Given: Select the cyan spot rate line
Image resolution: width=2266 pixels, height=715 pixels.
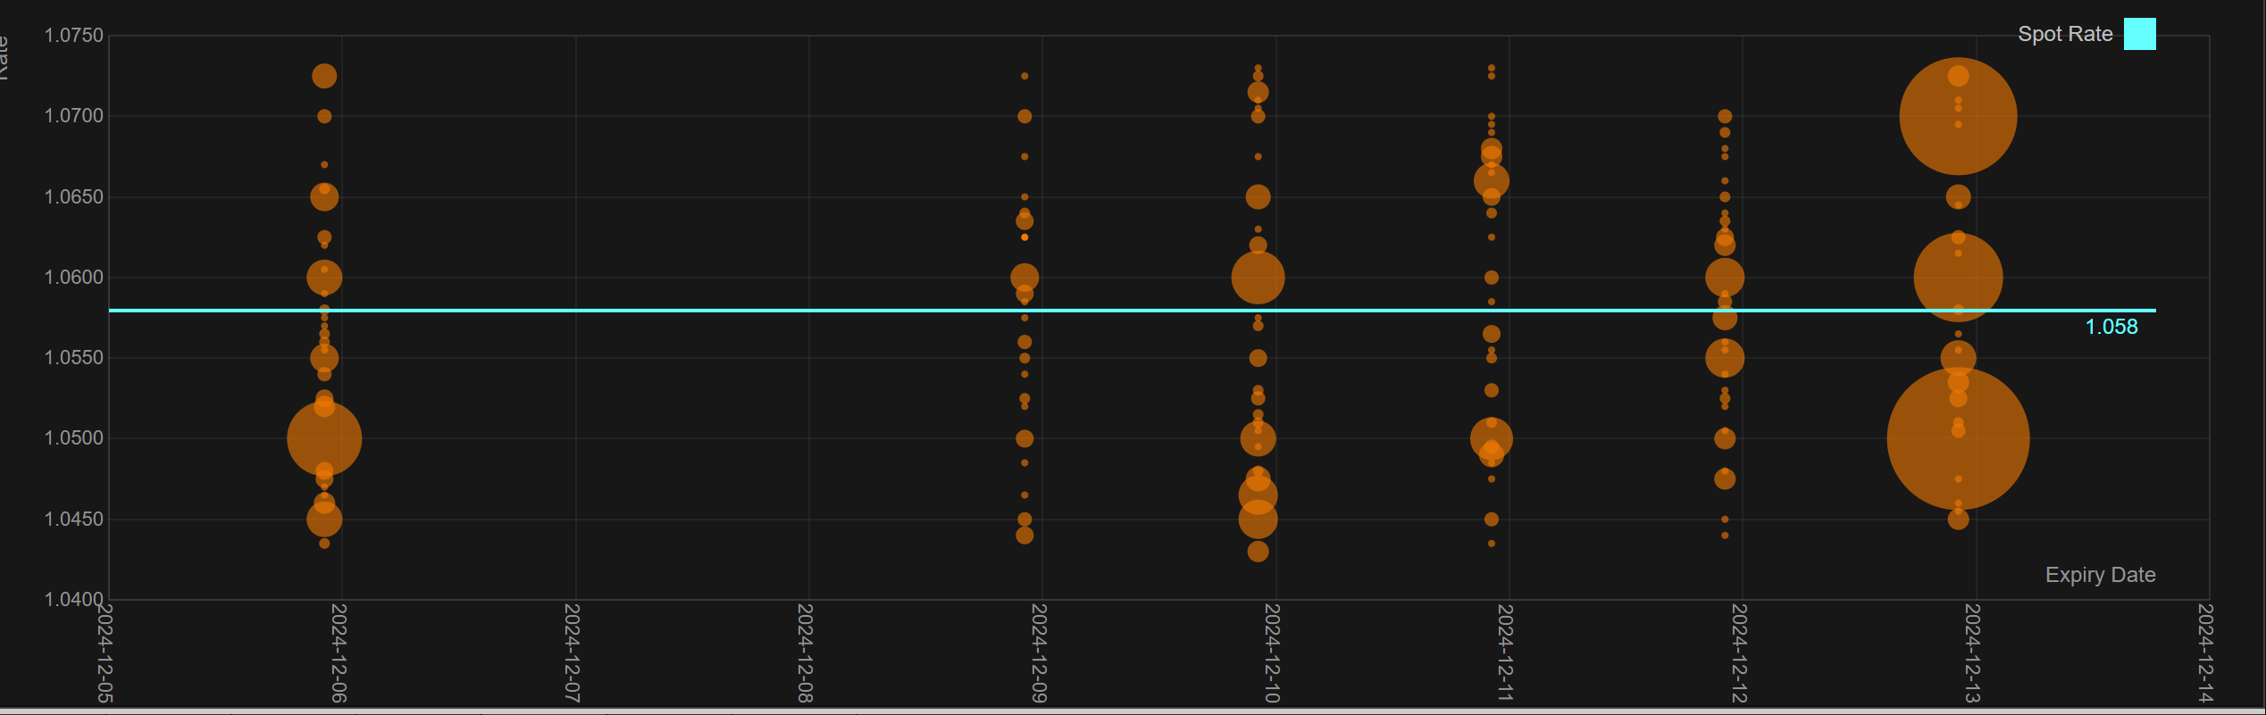Looking at the screenshot, I should tap(1132, 311).
